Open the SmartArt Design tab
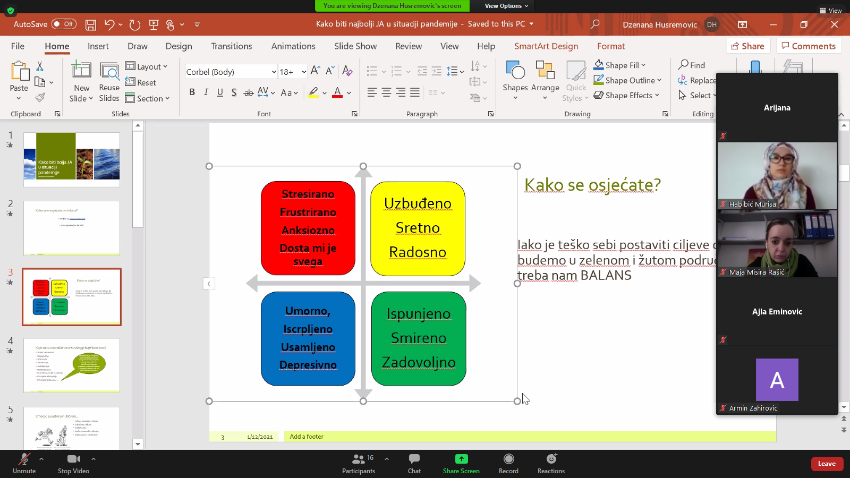The image size is (850, 478). [546, 46]
